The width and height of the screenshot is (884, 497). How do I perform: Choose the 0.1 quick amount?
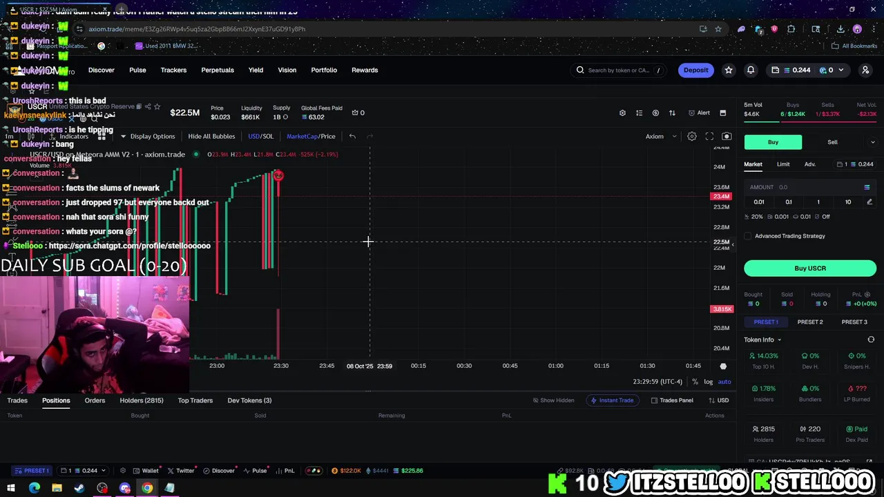tap(789, 202)
